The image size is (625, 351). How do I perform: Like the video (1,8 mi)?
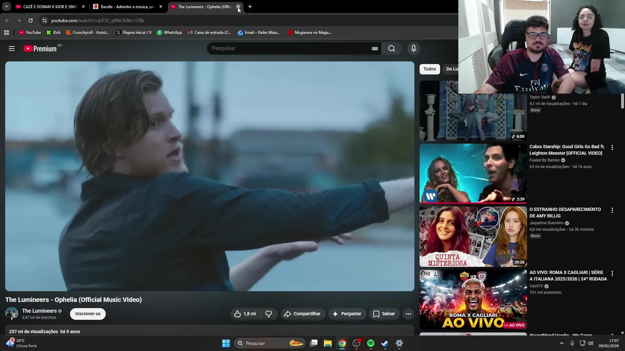(x=245, y=314)
